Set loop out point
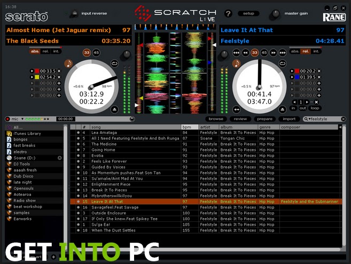The width and height of the screenshot is (351, 264). click(x=302, y=108)
